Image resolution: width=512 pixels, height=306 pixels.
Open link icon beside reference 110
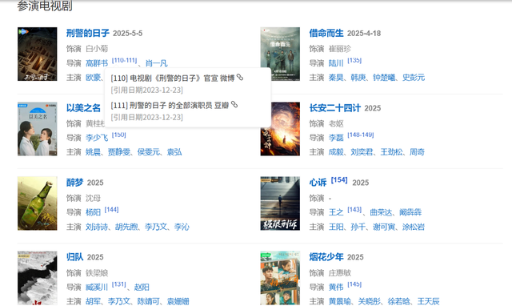point(240,77)
